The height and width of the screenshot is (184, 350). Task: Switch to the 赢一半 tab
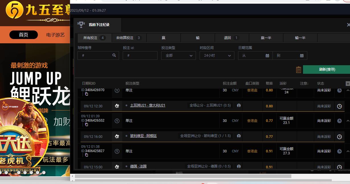pos(266,38)
